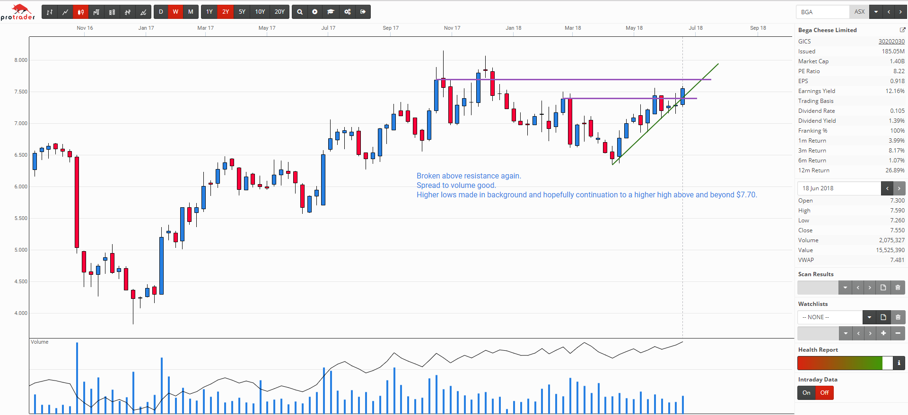Go to next stock code arrow

click(x=900, y=12)
